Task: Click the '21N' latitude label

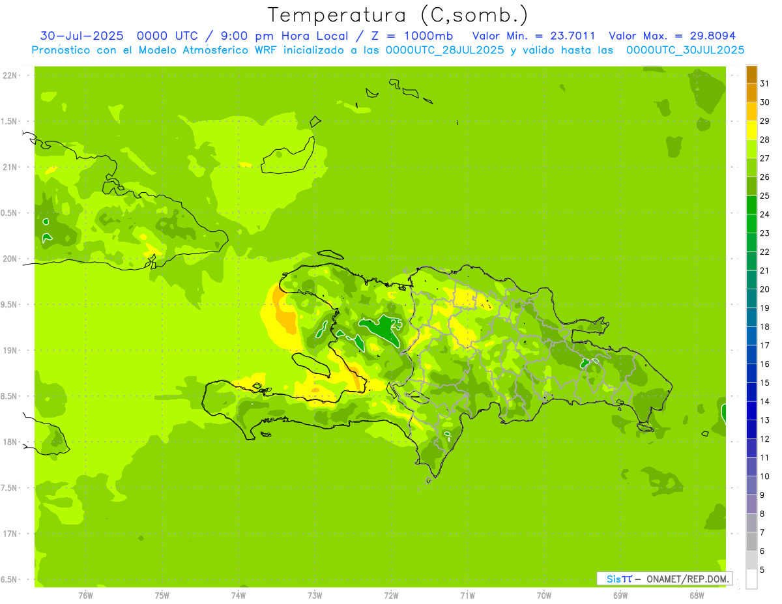Action: point(10,167)
